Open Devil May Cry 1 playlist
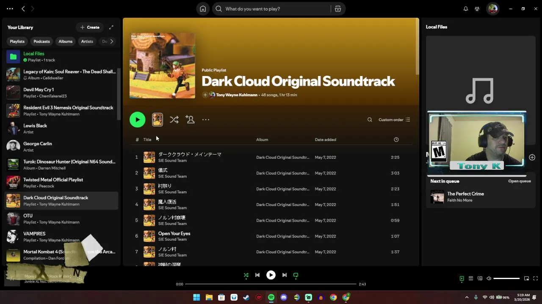The image size is (542, 304). [x=61, y=93]
